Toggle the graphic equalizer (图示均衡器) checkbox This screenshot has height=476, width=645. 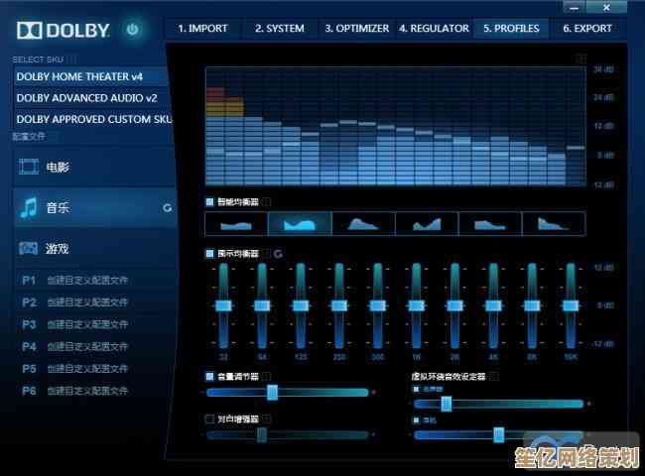click(x=209, y=254)
